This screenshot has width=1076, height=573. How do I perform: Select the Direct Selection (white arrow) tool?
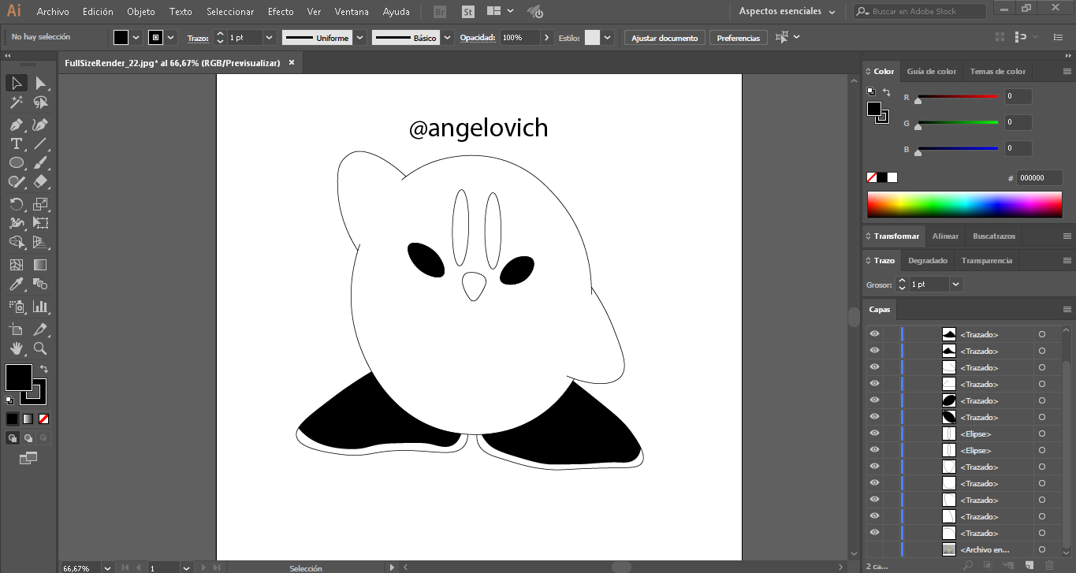click(x=40, y=83)
